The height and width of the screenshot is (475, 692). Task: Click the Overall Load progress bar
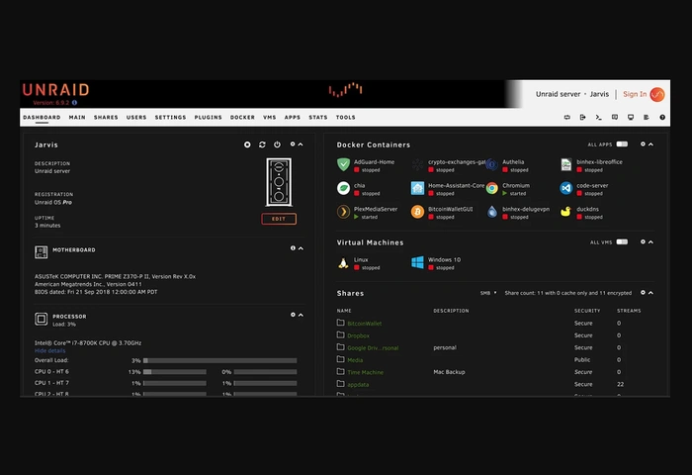(219, 360)
